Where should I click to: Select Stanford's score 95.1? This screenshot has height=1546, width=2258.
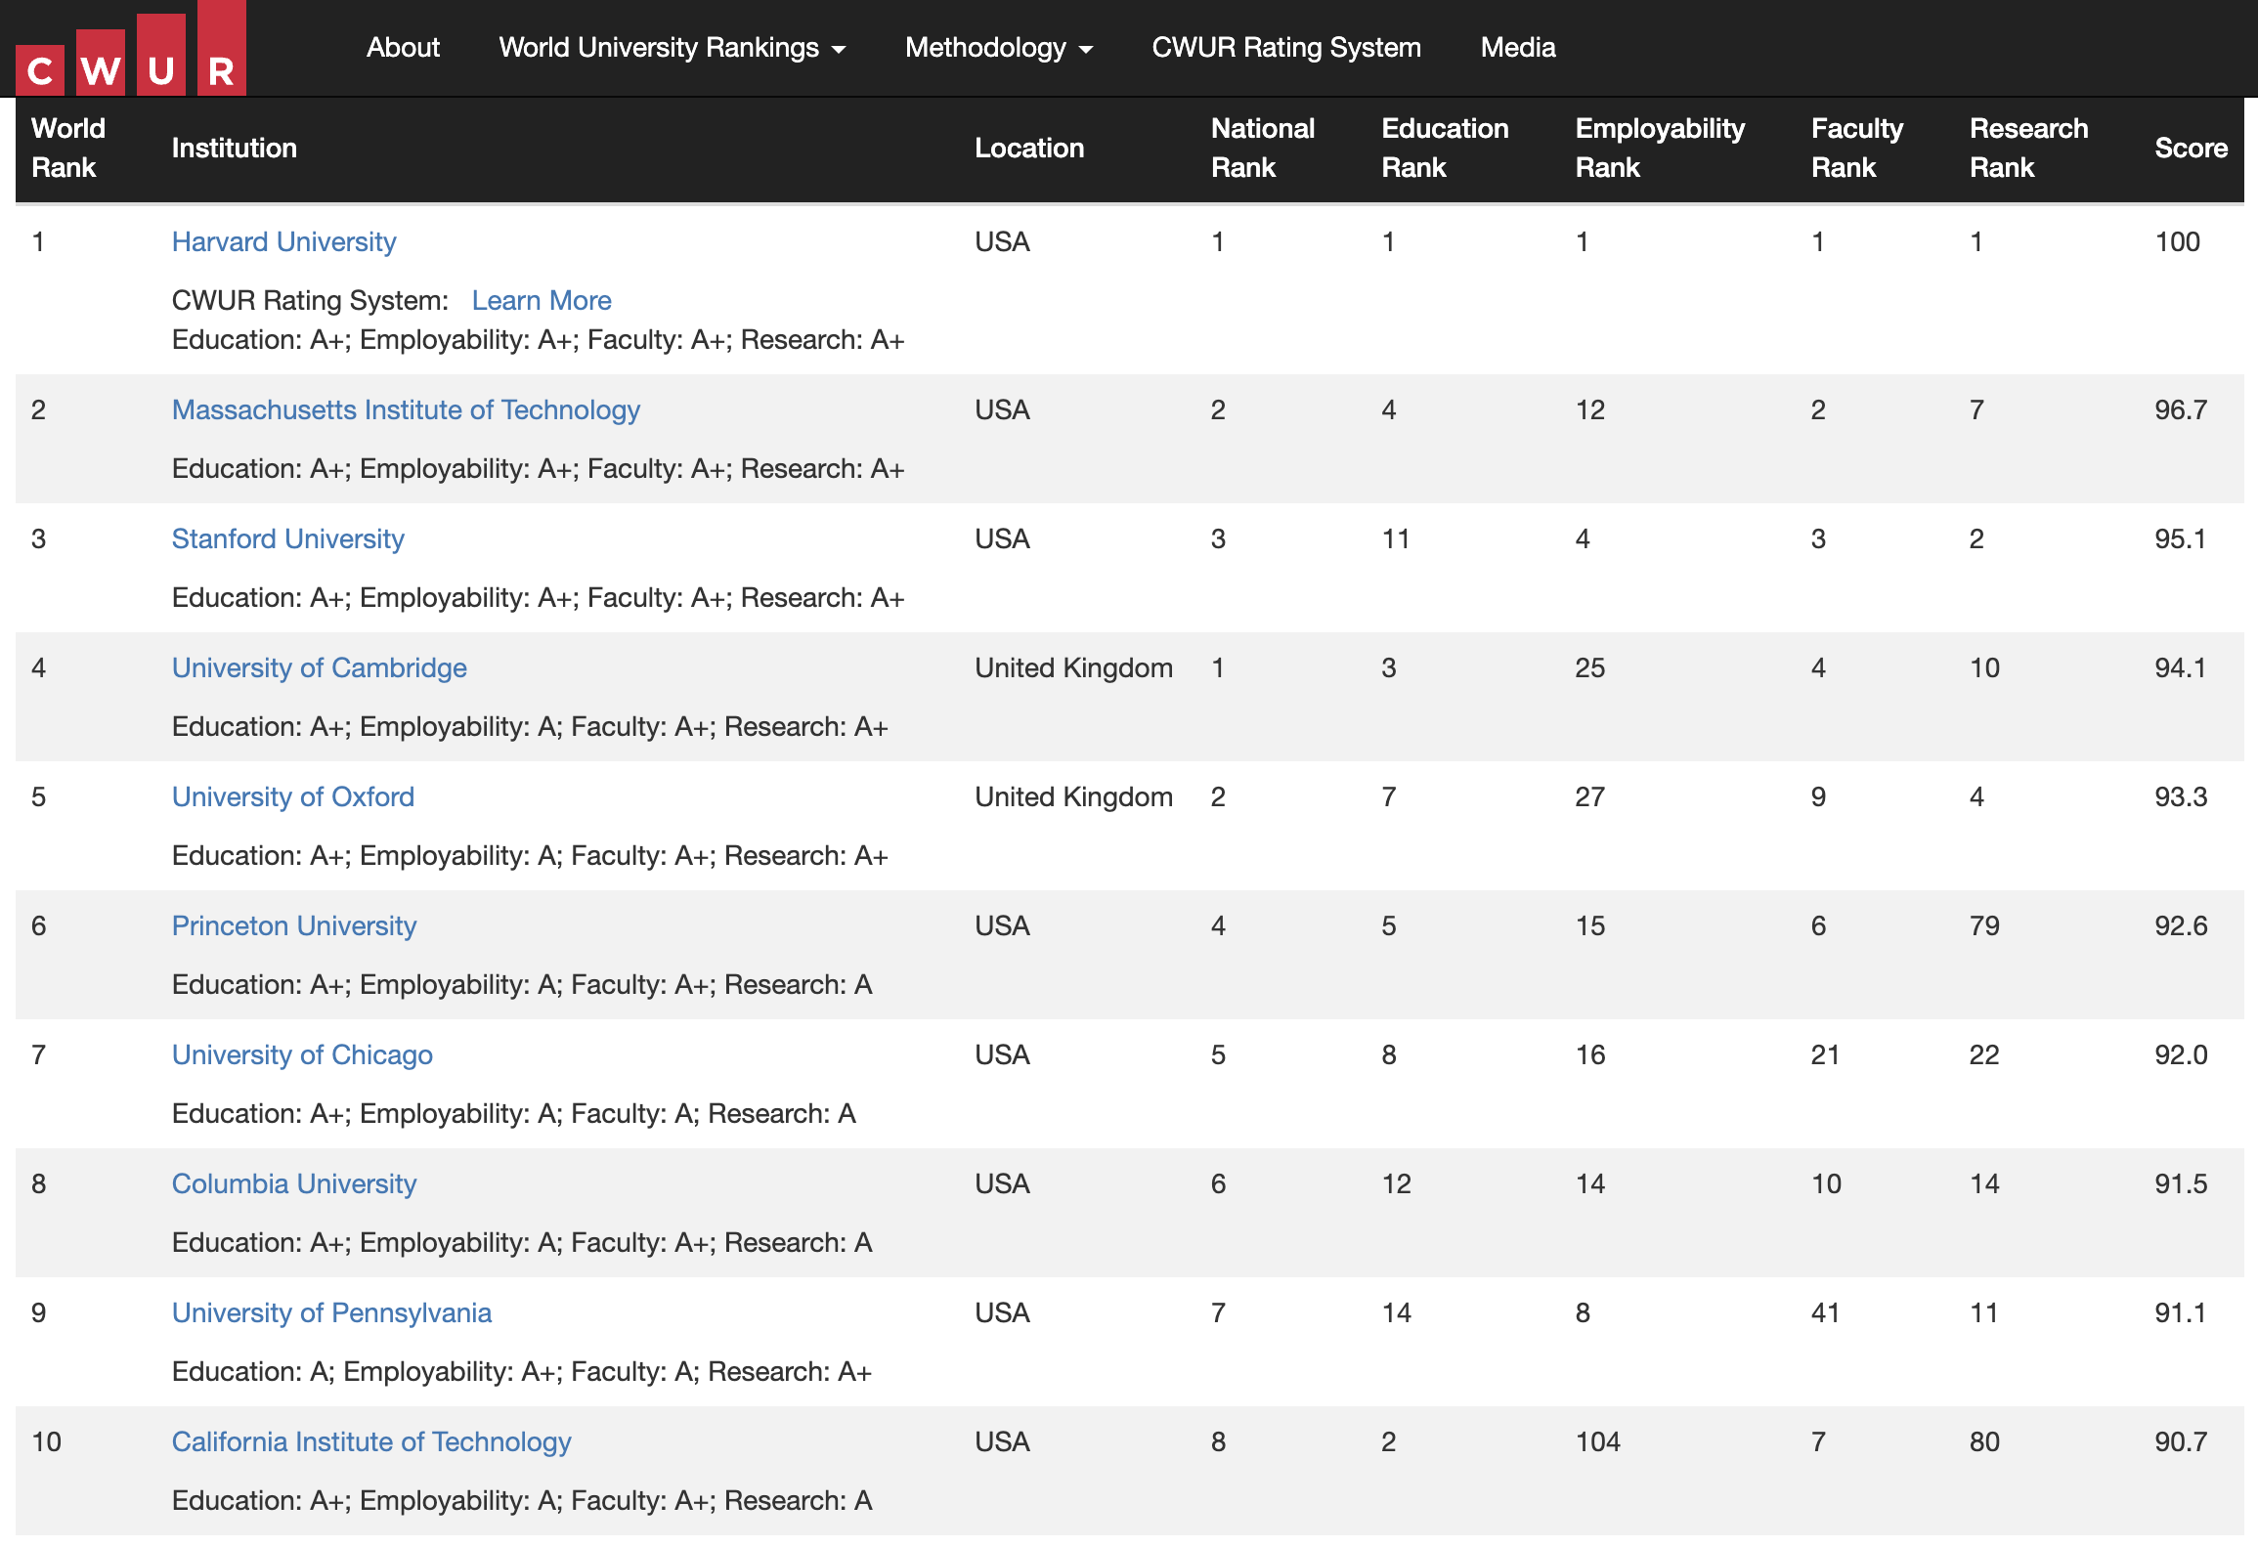click(2181, 538)
